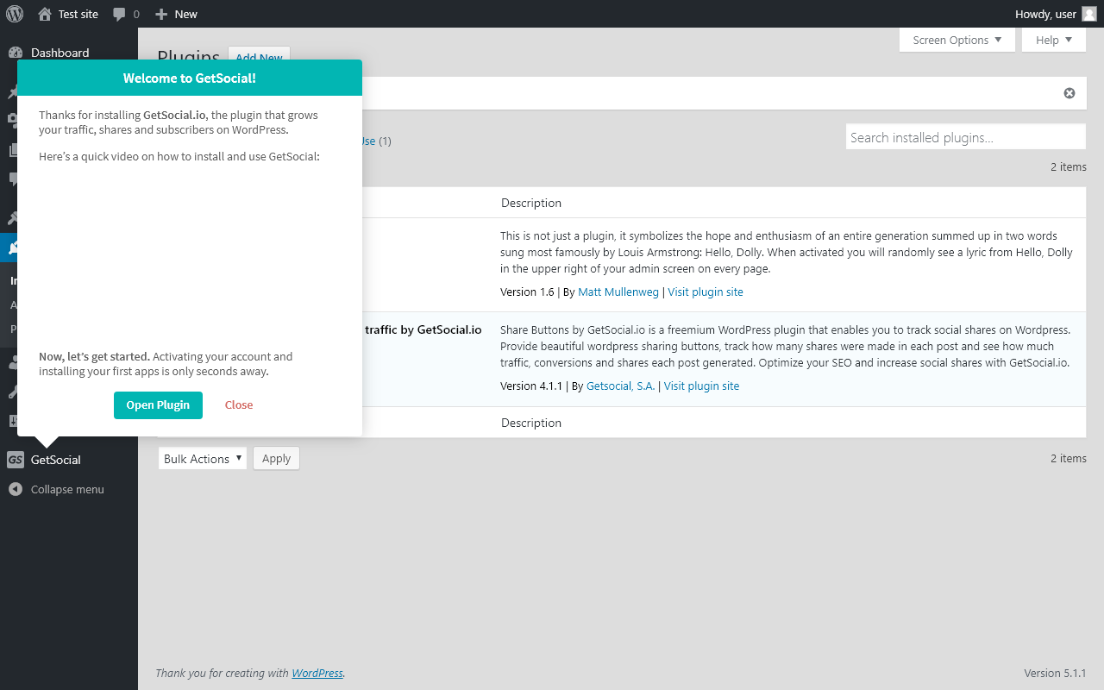This screenshot has width=1104, height=690.
Task: Open the New content menu in the admin bar
Action: [x=176, y=14]
